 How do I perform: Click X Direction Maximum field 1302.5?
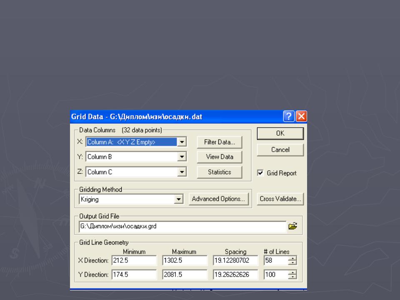pyautogui.click(x=185, y=260)
